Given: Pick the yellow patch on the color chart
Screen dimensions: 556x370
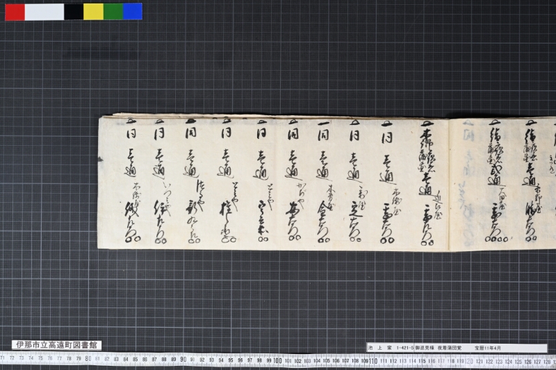Looking at the screenshot, I should click(94, 12).
